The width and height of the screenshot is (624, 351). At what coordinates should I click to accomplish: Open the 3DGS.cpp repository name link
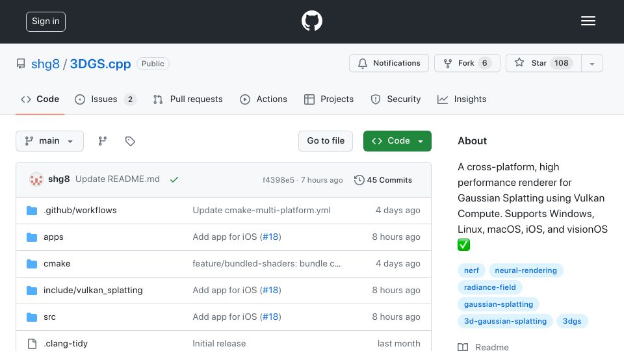(100, 64)
